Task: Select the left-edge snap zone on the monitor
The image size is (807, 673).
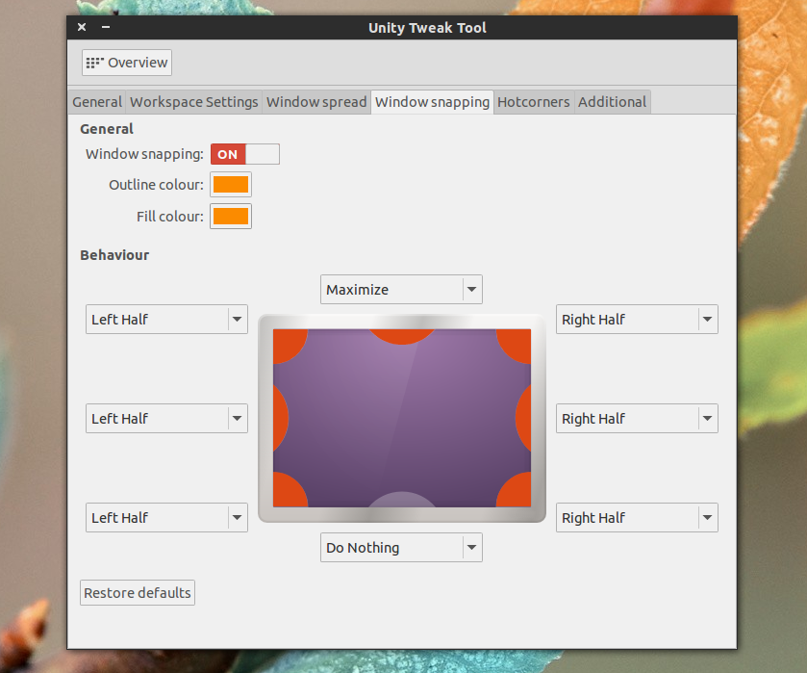Action: pyautogui.click(x=277, y=418)
